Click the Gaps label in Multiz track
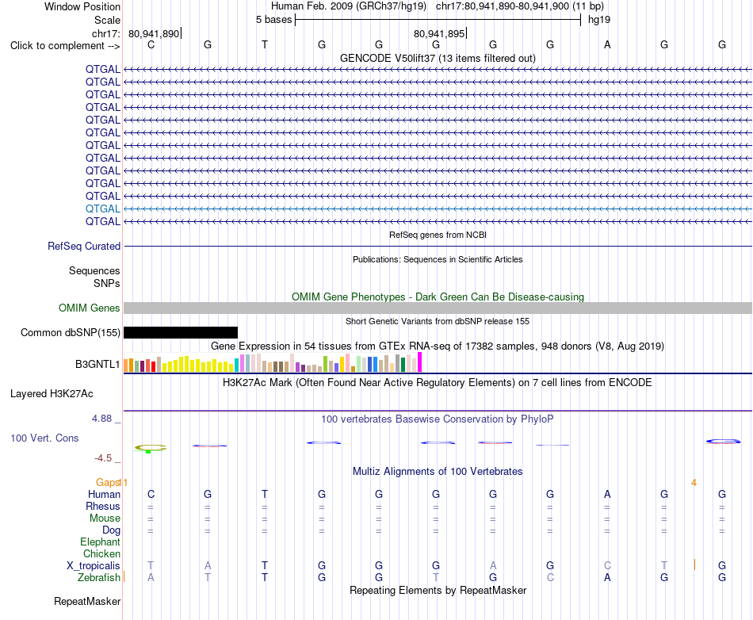 108,482
